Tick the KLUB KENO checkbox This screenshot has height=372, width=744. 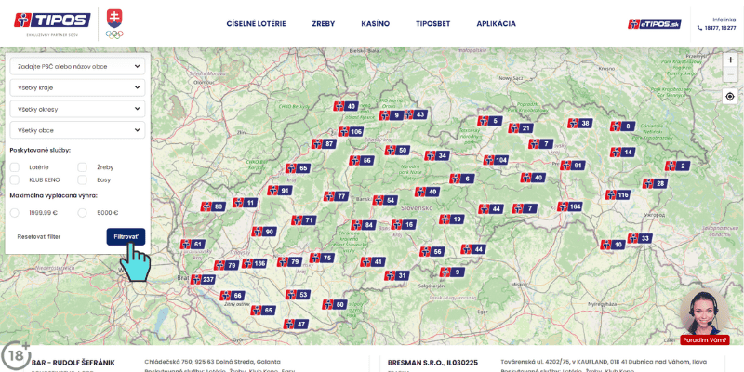click(x=15, y=179)
